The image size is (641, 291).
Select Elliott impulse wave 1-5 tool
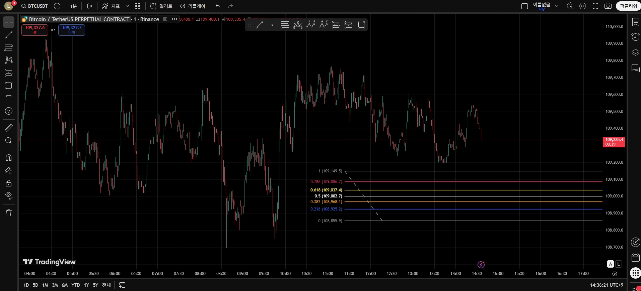pos(310,25)
